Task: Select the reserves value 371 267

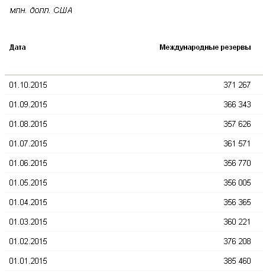Action: pos(237,85)
